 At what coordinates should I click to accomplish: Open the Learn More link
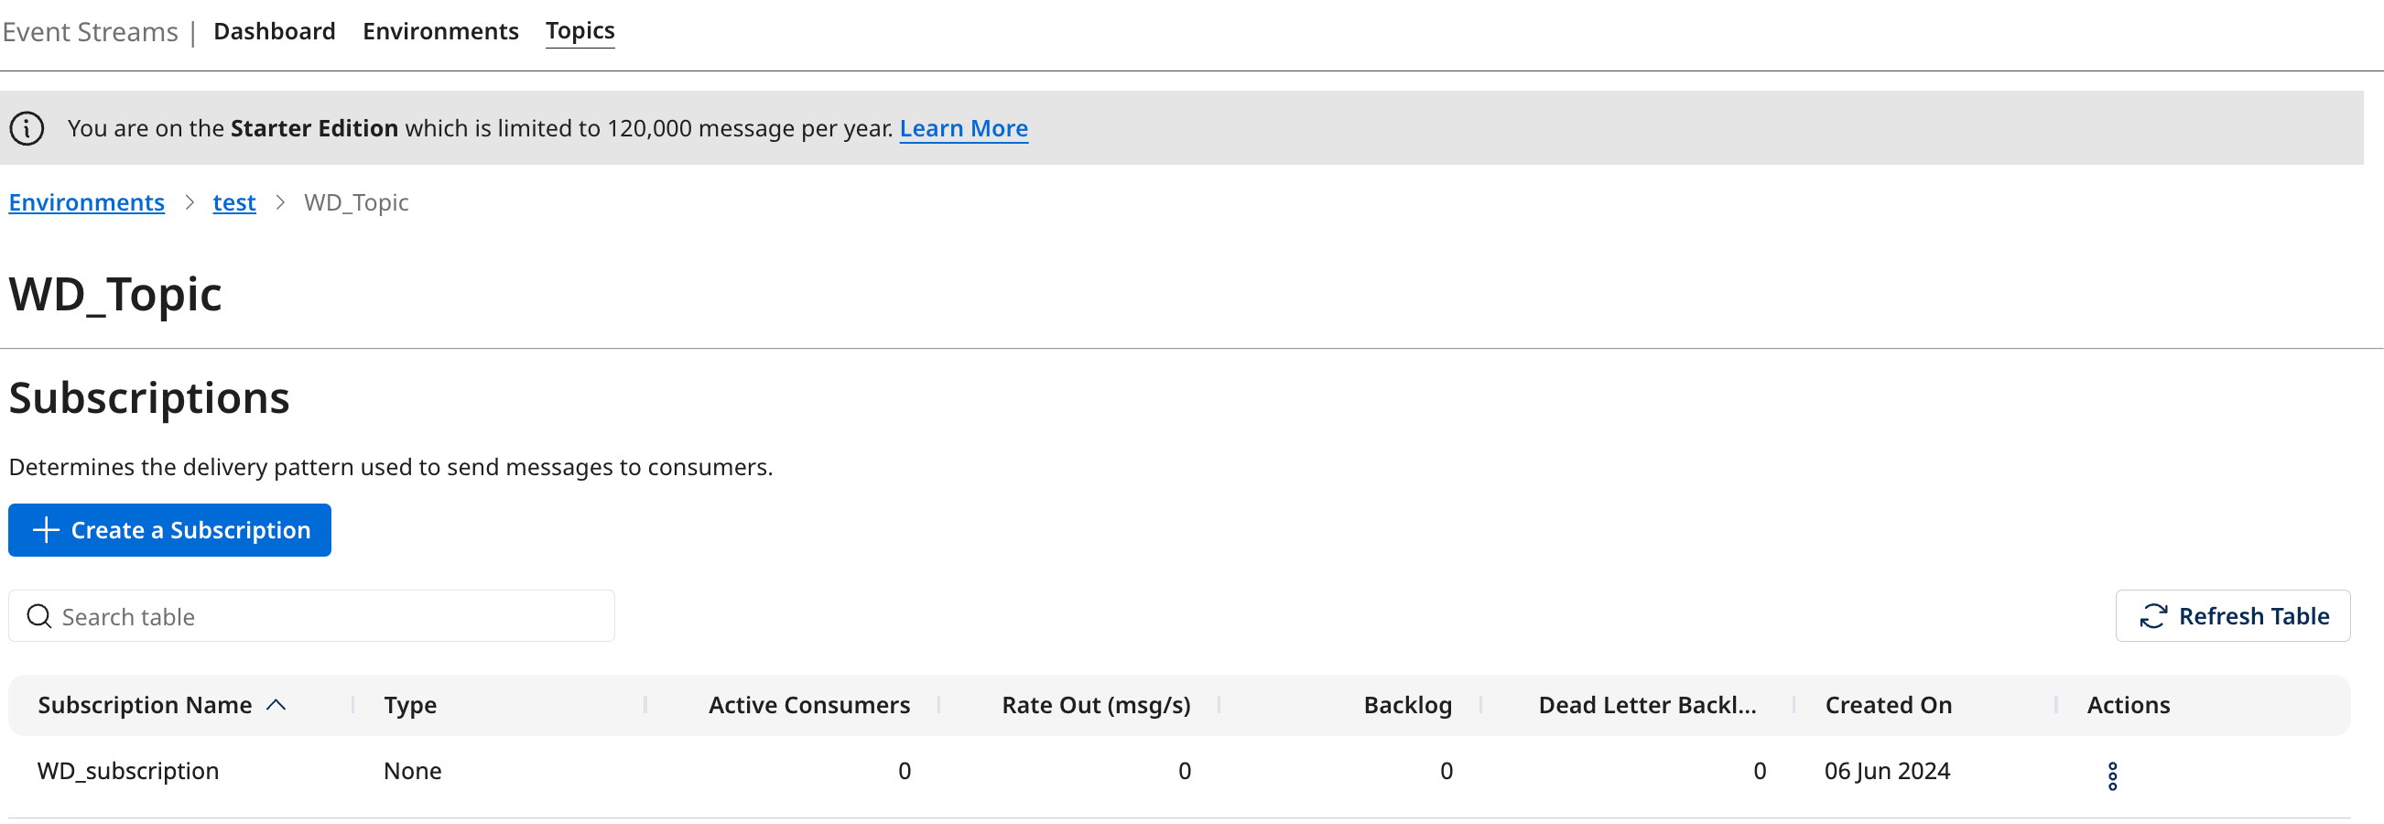[x=963, y=129]
